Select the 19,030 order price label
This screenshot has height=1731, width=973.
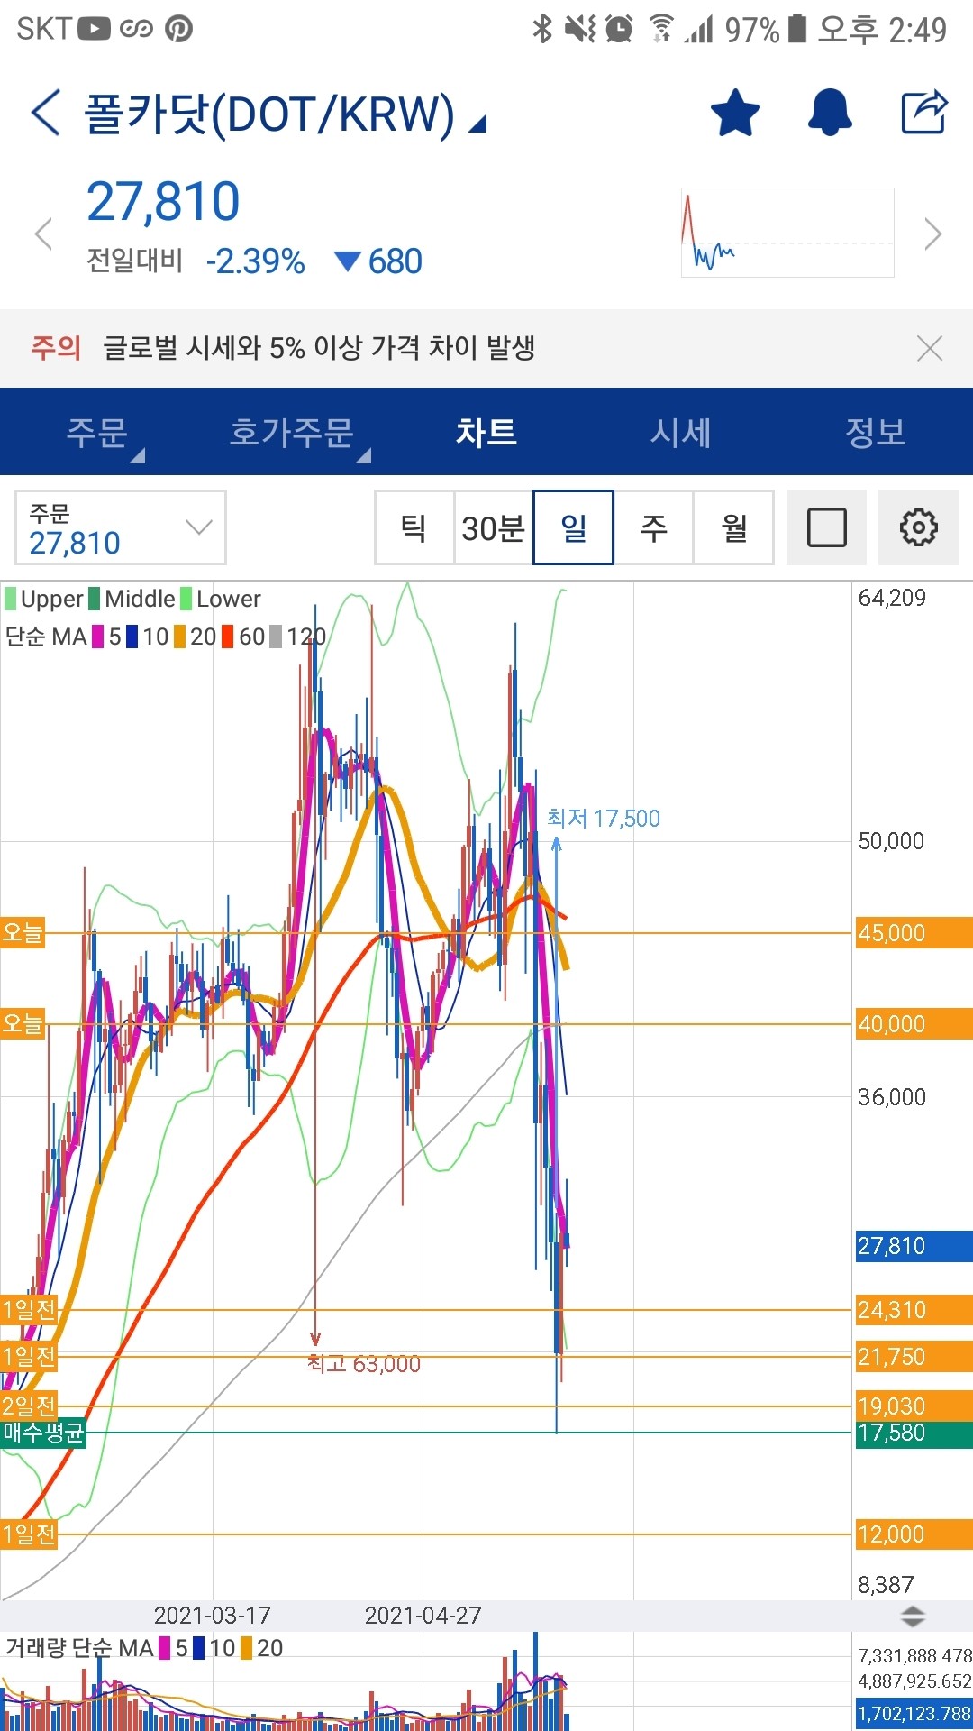tap(914, 1406)
